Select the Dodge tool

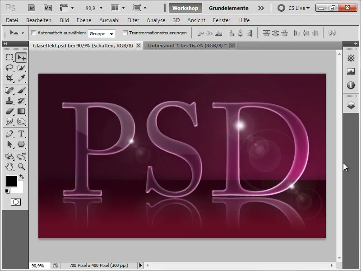(x=21, y=121)
